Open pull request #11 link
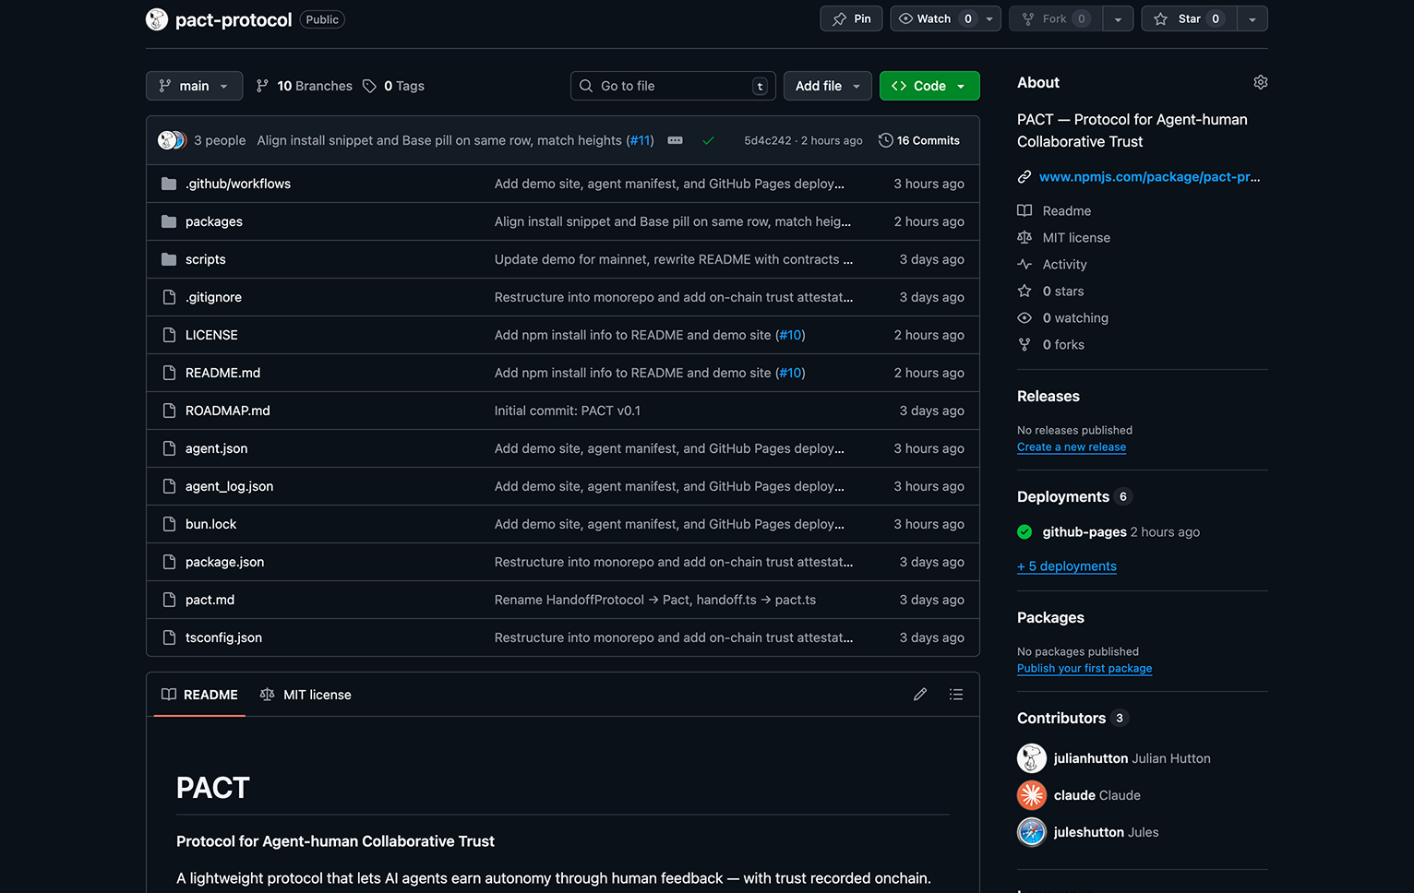 coord(640,140)
